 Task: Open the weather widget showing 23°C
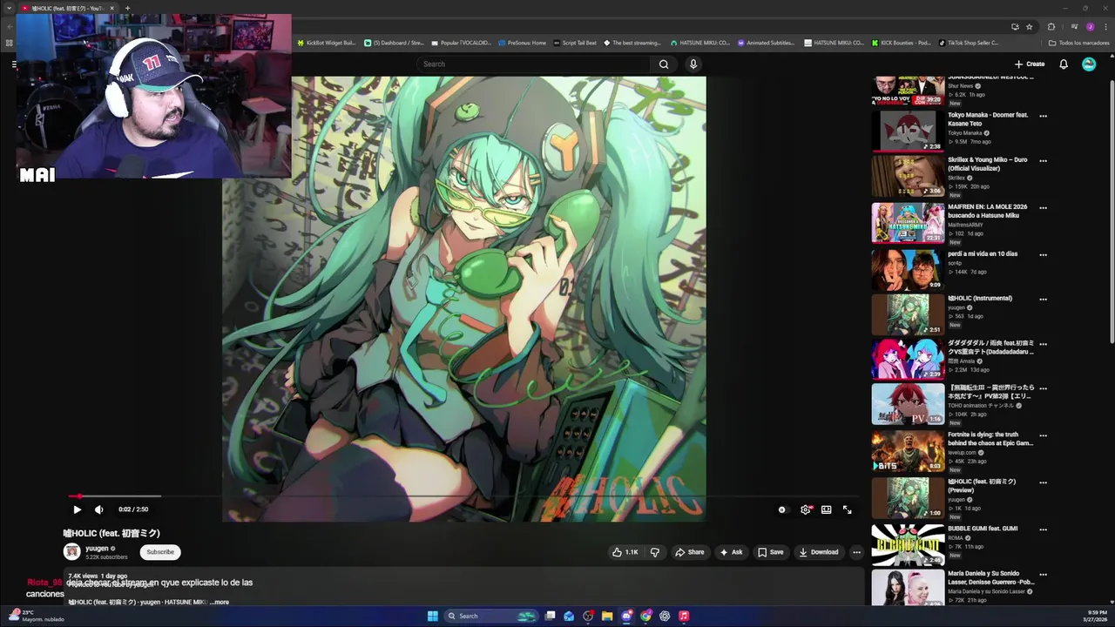[x=35, y=616]
